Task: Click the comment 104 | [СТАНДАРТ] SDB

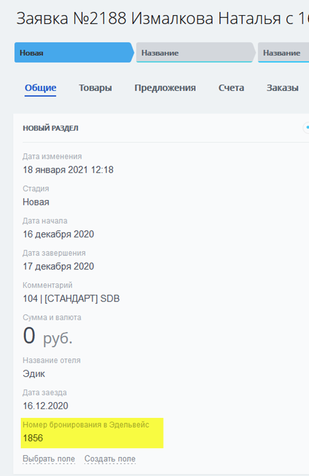Action: tap(71, 298)
